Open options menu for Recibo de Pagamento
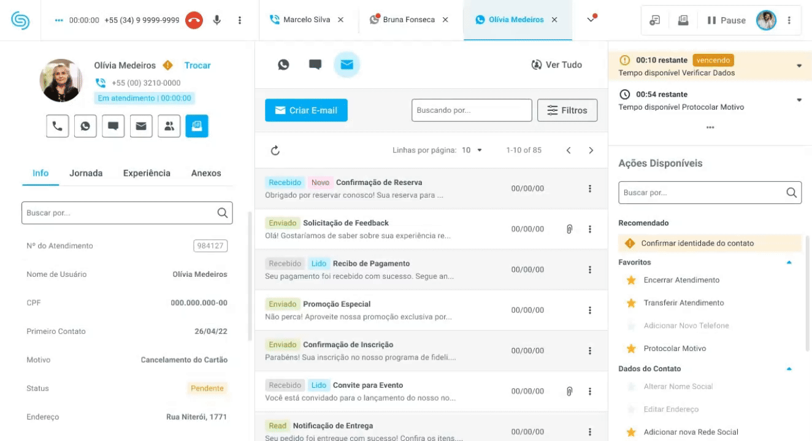The width and height of the screenshot is (812, 441). [x=590, y=269]
